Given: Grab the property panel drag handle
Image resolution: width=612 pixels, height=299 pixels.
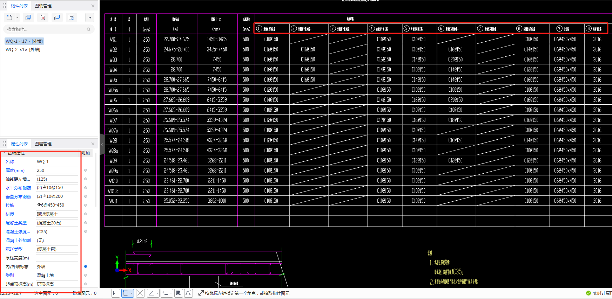Looking at the screenshot, I should 5,144.
